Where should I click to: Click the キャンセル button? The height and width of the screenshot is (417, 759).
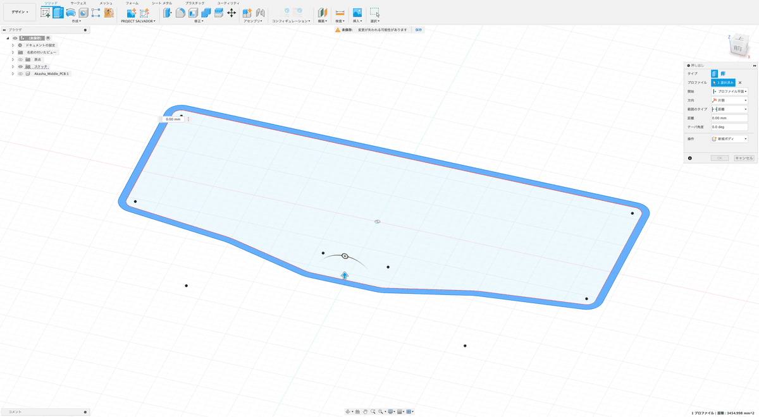coord(744,158)
